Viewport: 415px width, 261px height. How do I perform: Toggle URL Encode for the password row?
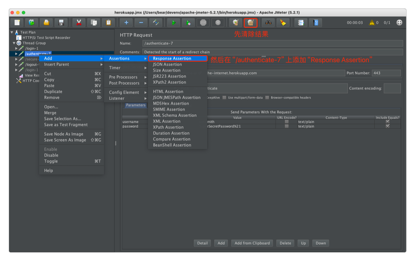[287, 126]
